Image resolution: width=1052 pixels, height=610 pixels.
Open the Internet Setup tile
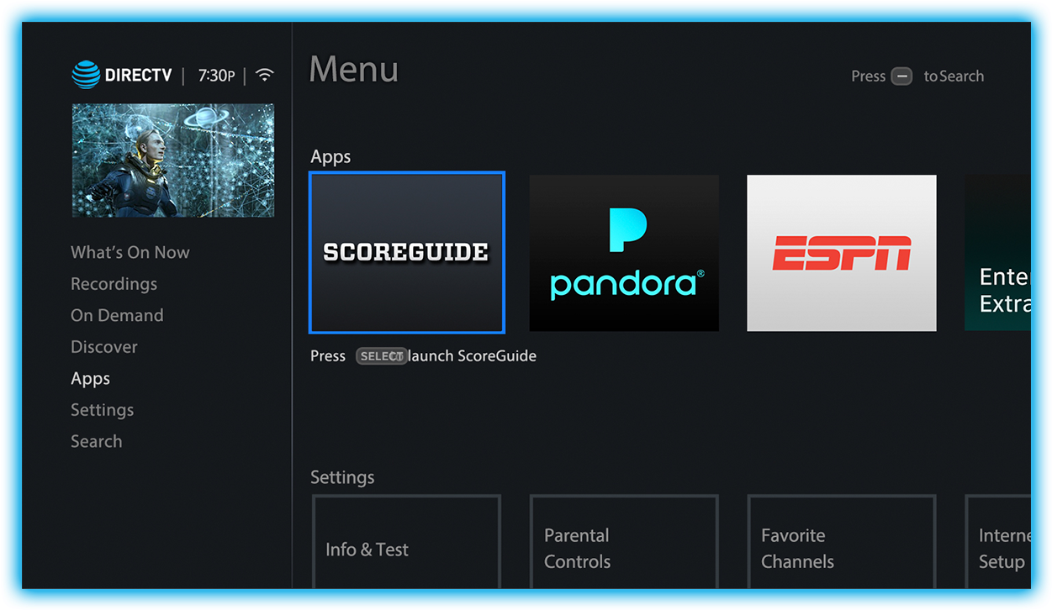[x=998, y=542]
